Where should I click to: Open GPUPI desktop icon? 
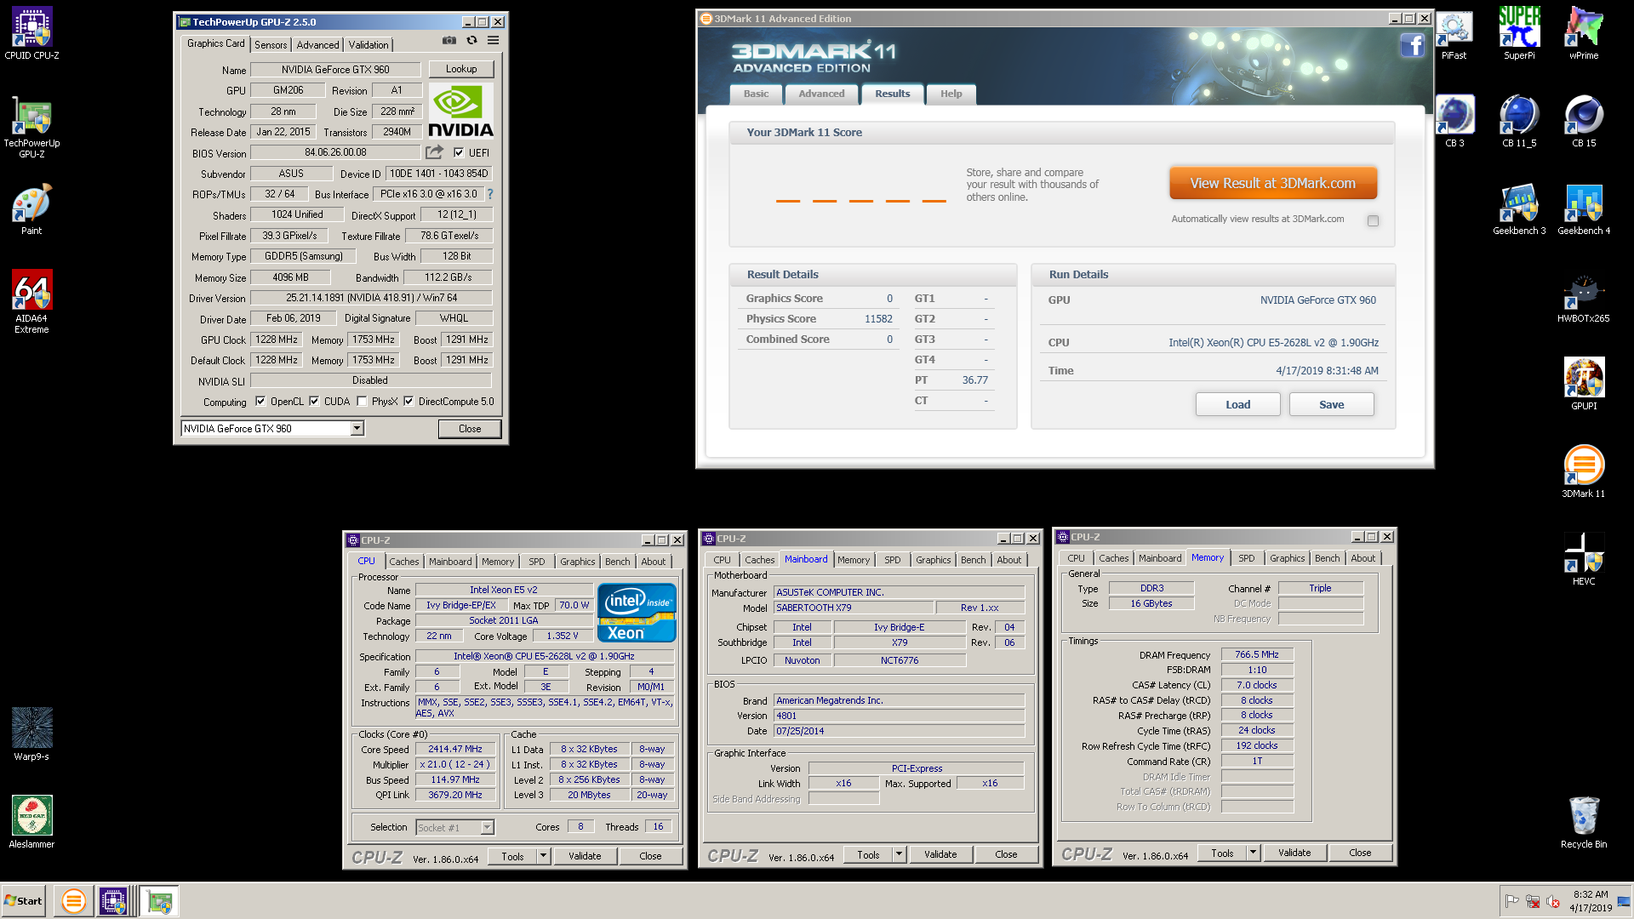click(1584, 385)
